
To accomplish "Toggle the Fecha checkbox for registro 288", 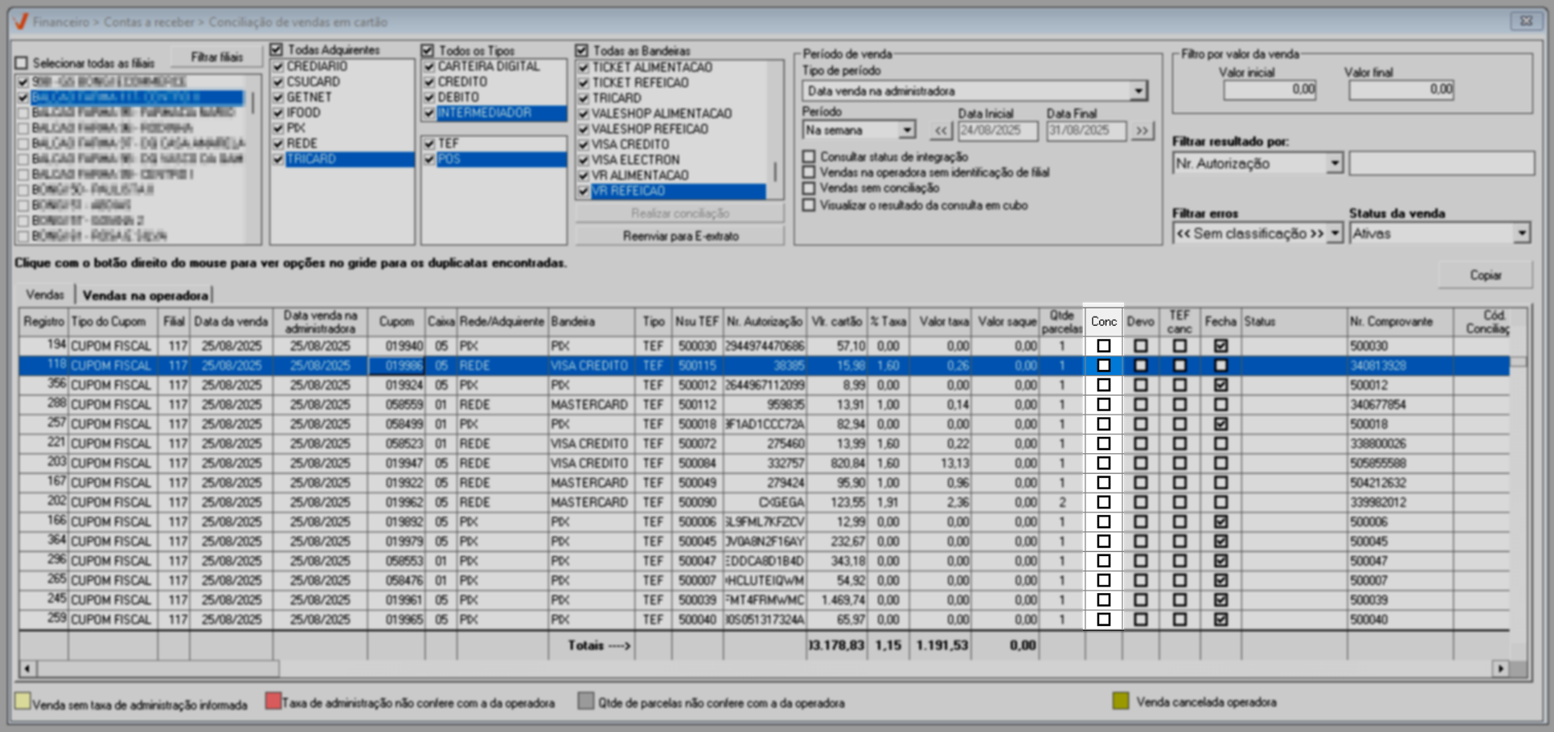I will (x=1220, y=405).
